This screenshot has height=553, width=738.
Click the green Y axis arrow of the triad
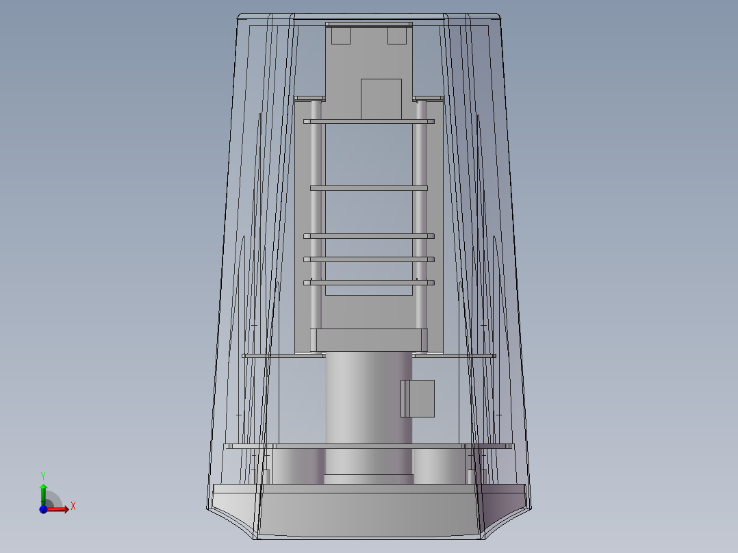[43, 493]
